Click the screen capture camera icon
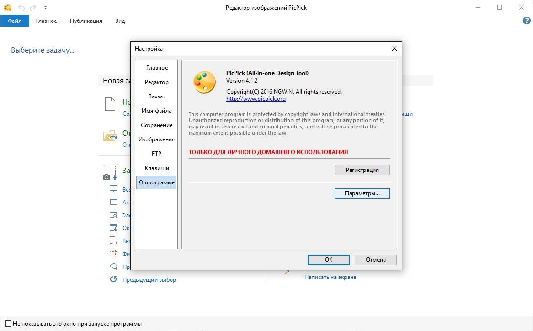This screenshot has height=331, width=533. tap(110, 172)
